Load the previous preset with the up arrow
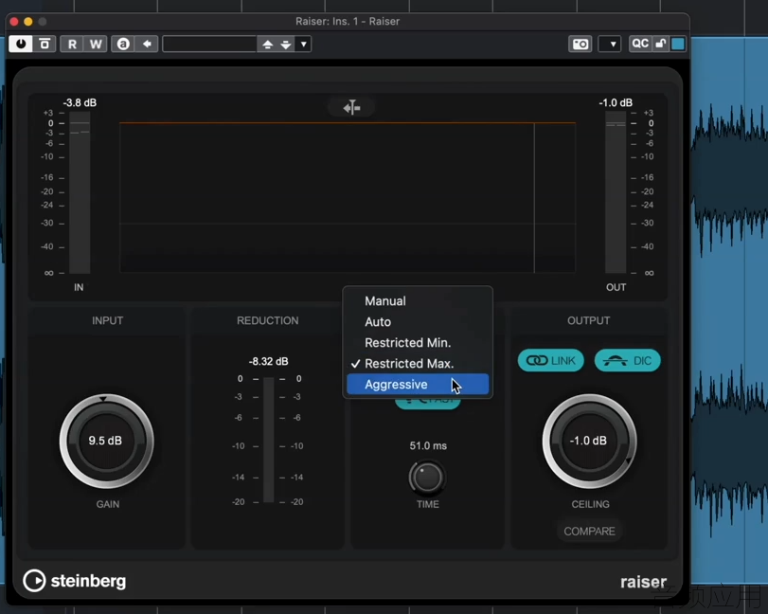The height and width of the screenshot is (614, 768). 267,45
